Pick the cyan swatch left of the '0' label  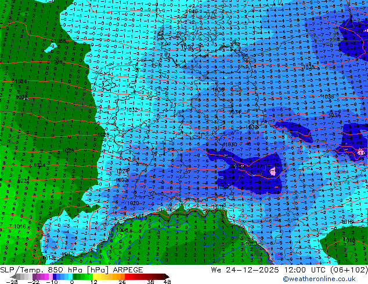click(x=71, y=276)
